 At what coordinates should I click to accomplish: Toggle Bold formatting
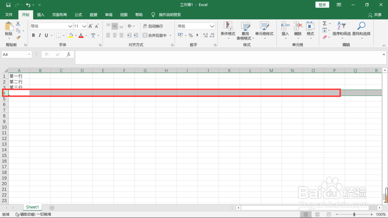click(x=33, y=35)
